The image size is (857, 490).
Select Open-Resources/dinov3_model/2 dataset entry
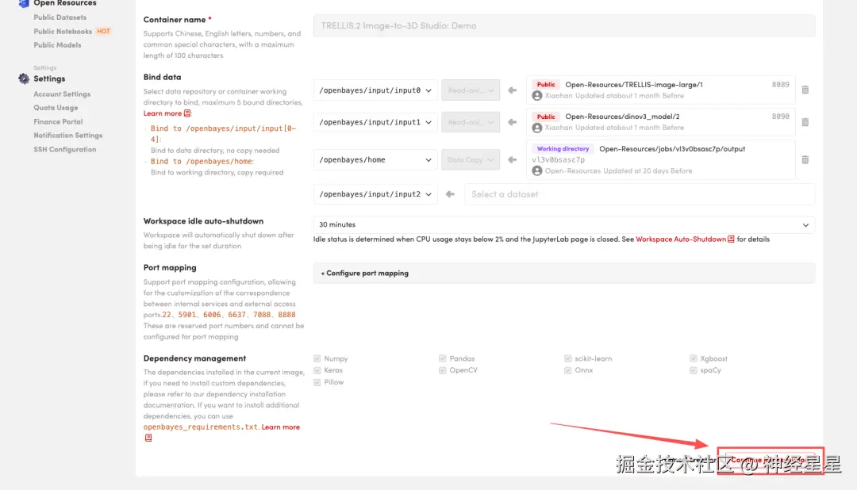661,122
